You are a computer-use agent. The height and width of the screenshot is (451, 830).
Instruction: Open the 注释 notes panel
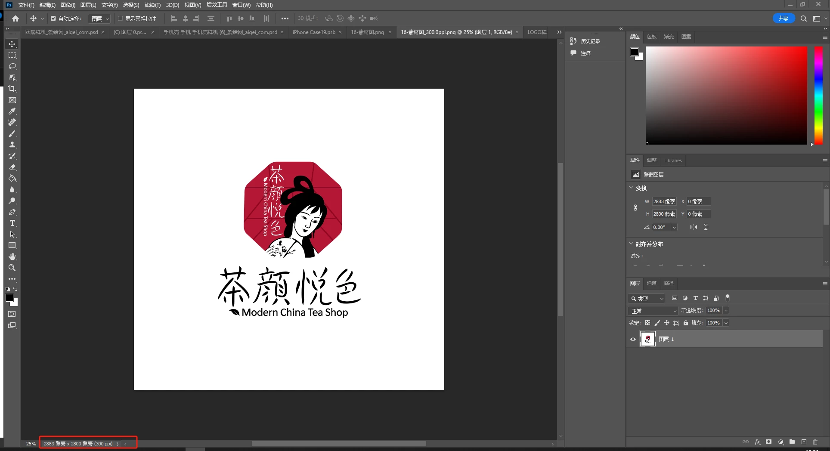click(x=581, y=53)
